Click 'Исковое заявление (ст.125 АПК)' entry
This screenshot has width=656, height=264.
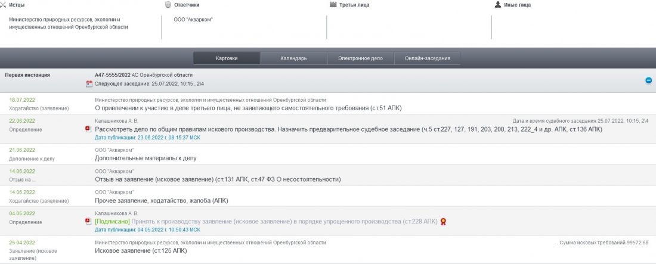[x=141, y=251]
